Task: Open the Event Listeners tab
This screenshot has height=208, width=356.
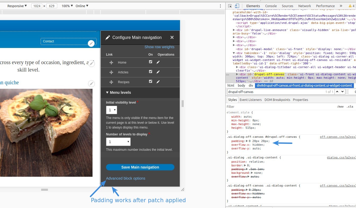Action: point(250,100)
